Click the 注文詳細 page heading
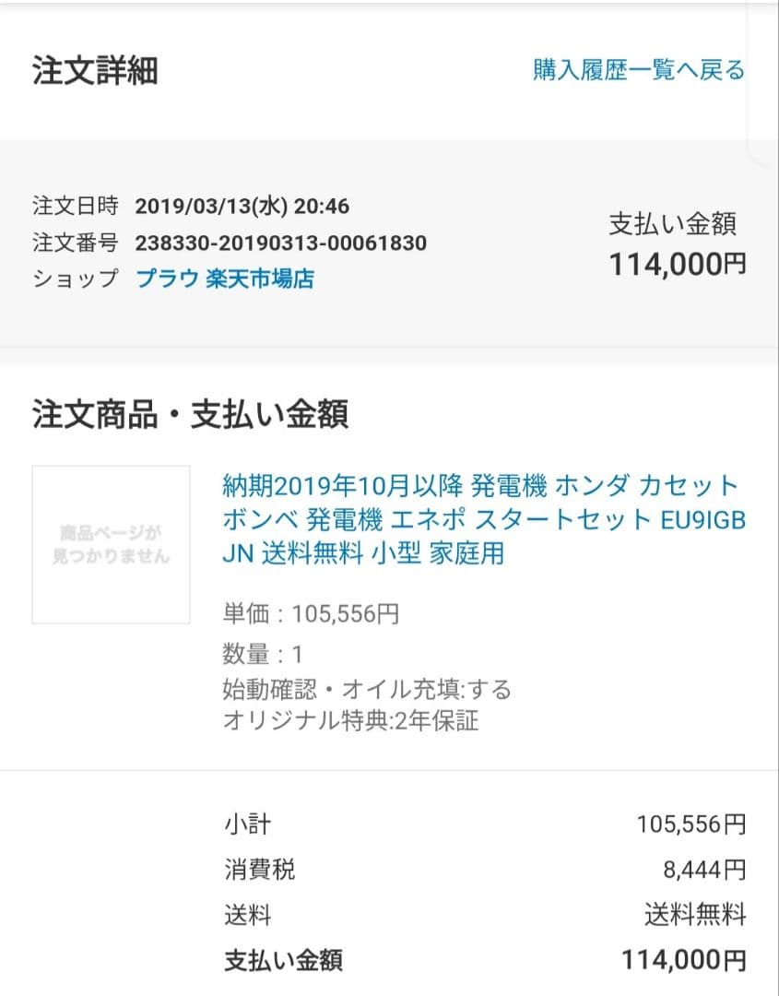 coord(95,71)
